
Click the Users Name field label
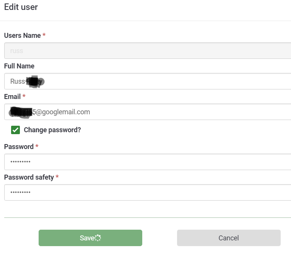(x=22, y=36)
